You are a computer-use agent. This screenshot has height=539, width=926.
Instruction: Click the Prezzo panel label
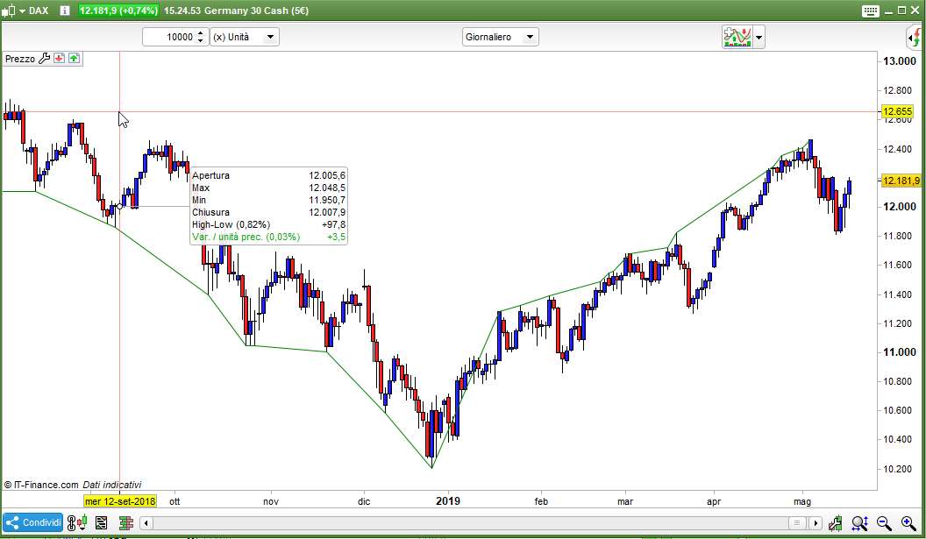[x=20, y=59]
